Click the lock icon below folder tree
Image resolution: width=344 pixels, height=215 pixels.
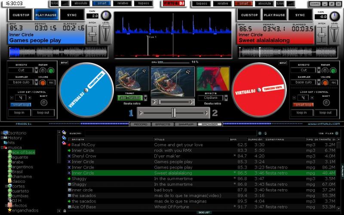(x=64, y=211)
